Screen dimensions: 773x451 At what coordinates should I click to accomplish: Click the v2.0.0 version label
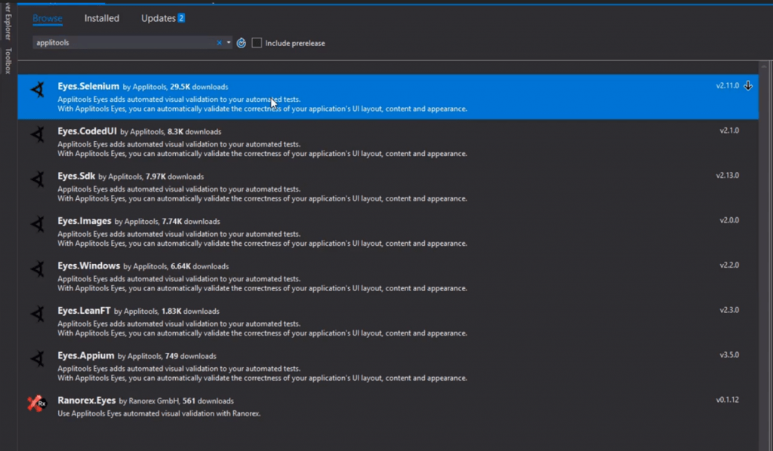point(729,220)
